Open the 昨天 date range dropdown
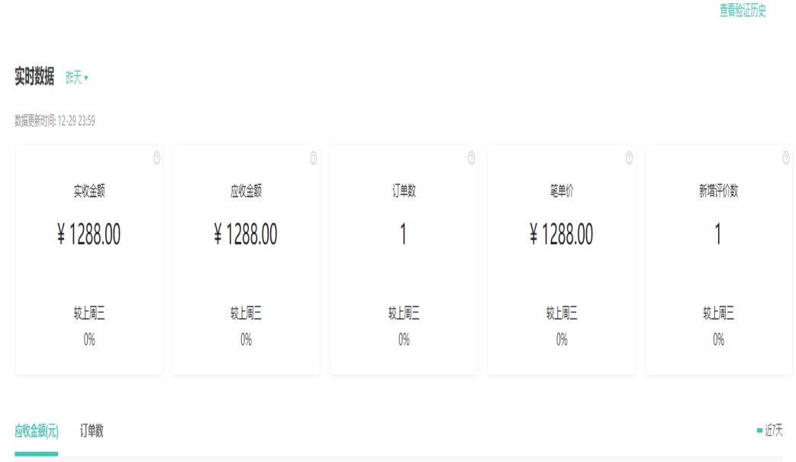This screenshot has height=462, width=796. (77, 78)
